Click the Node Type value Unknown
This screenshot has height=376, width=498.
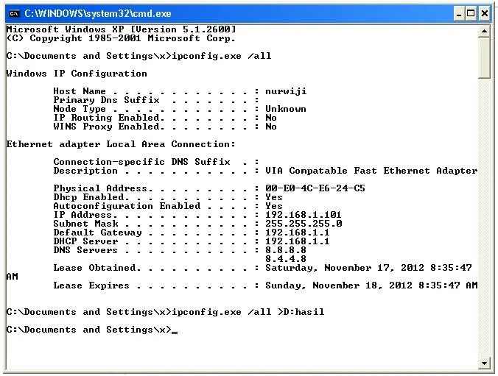click(286, 109)
